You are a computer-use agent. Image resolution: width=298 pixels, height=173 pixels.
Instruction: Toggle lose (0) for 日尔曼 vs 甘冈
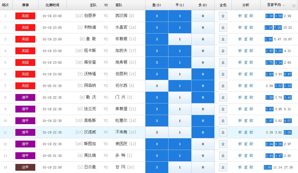click(203, 167)
